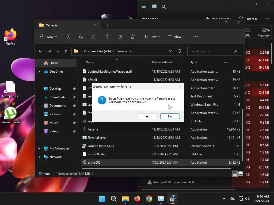This screenshot has width=274, height=205.
Task: Select the Terraria tab
Action: click(68, 25)
